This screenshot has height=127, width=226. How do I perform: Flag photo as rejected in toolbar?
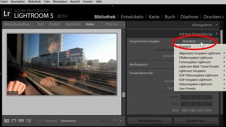coord(108,121)
